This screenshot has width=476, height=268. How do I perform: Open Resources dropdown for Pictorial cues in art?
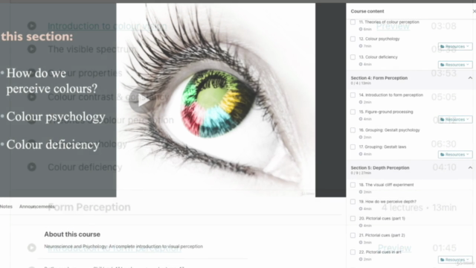(455, 260)
